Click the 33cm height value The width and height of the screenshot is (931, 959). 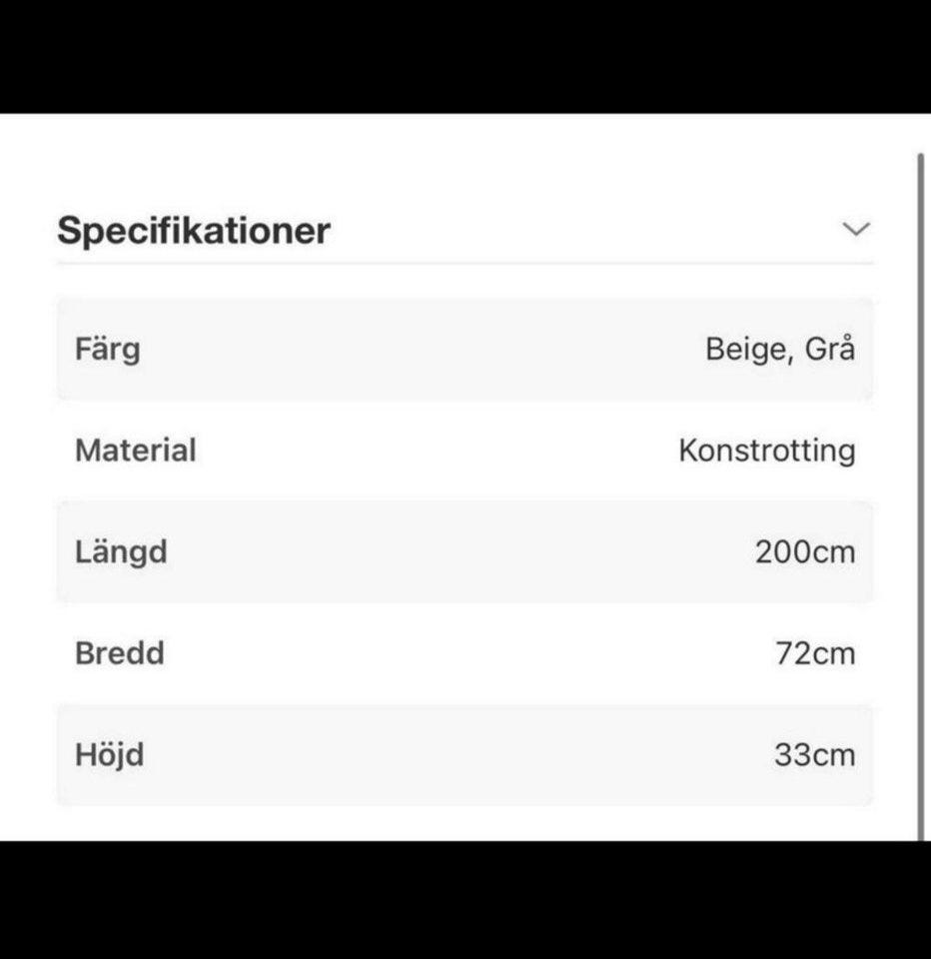coord(814,755)
